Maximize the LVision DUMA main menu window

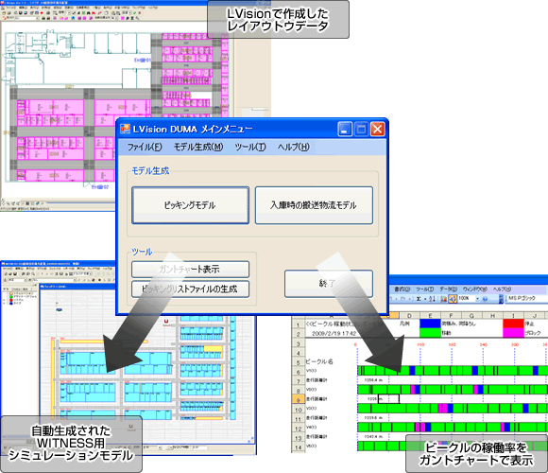coord(361,129)
